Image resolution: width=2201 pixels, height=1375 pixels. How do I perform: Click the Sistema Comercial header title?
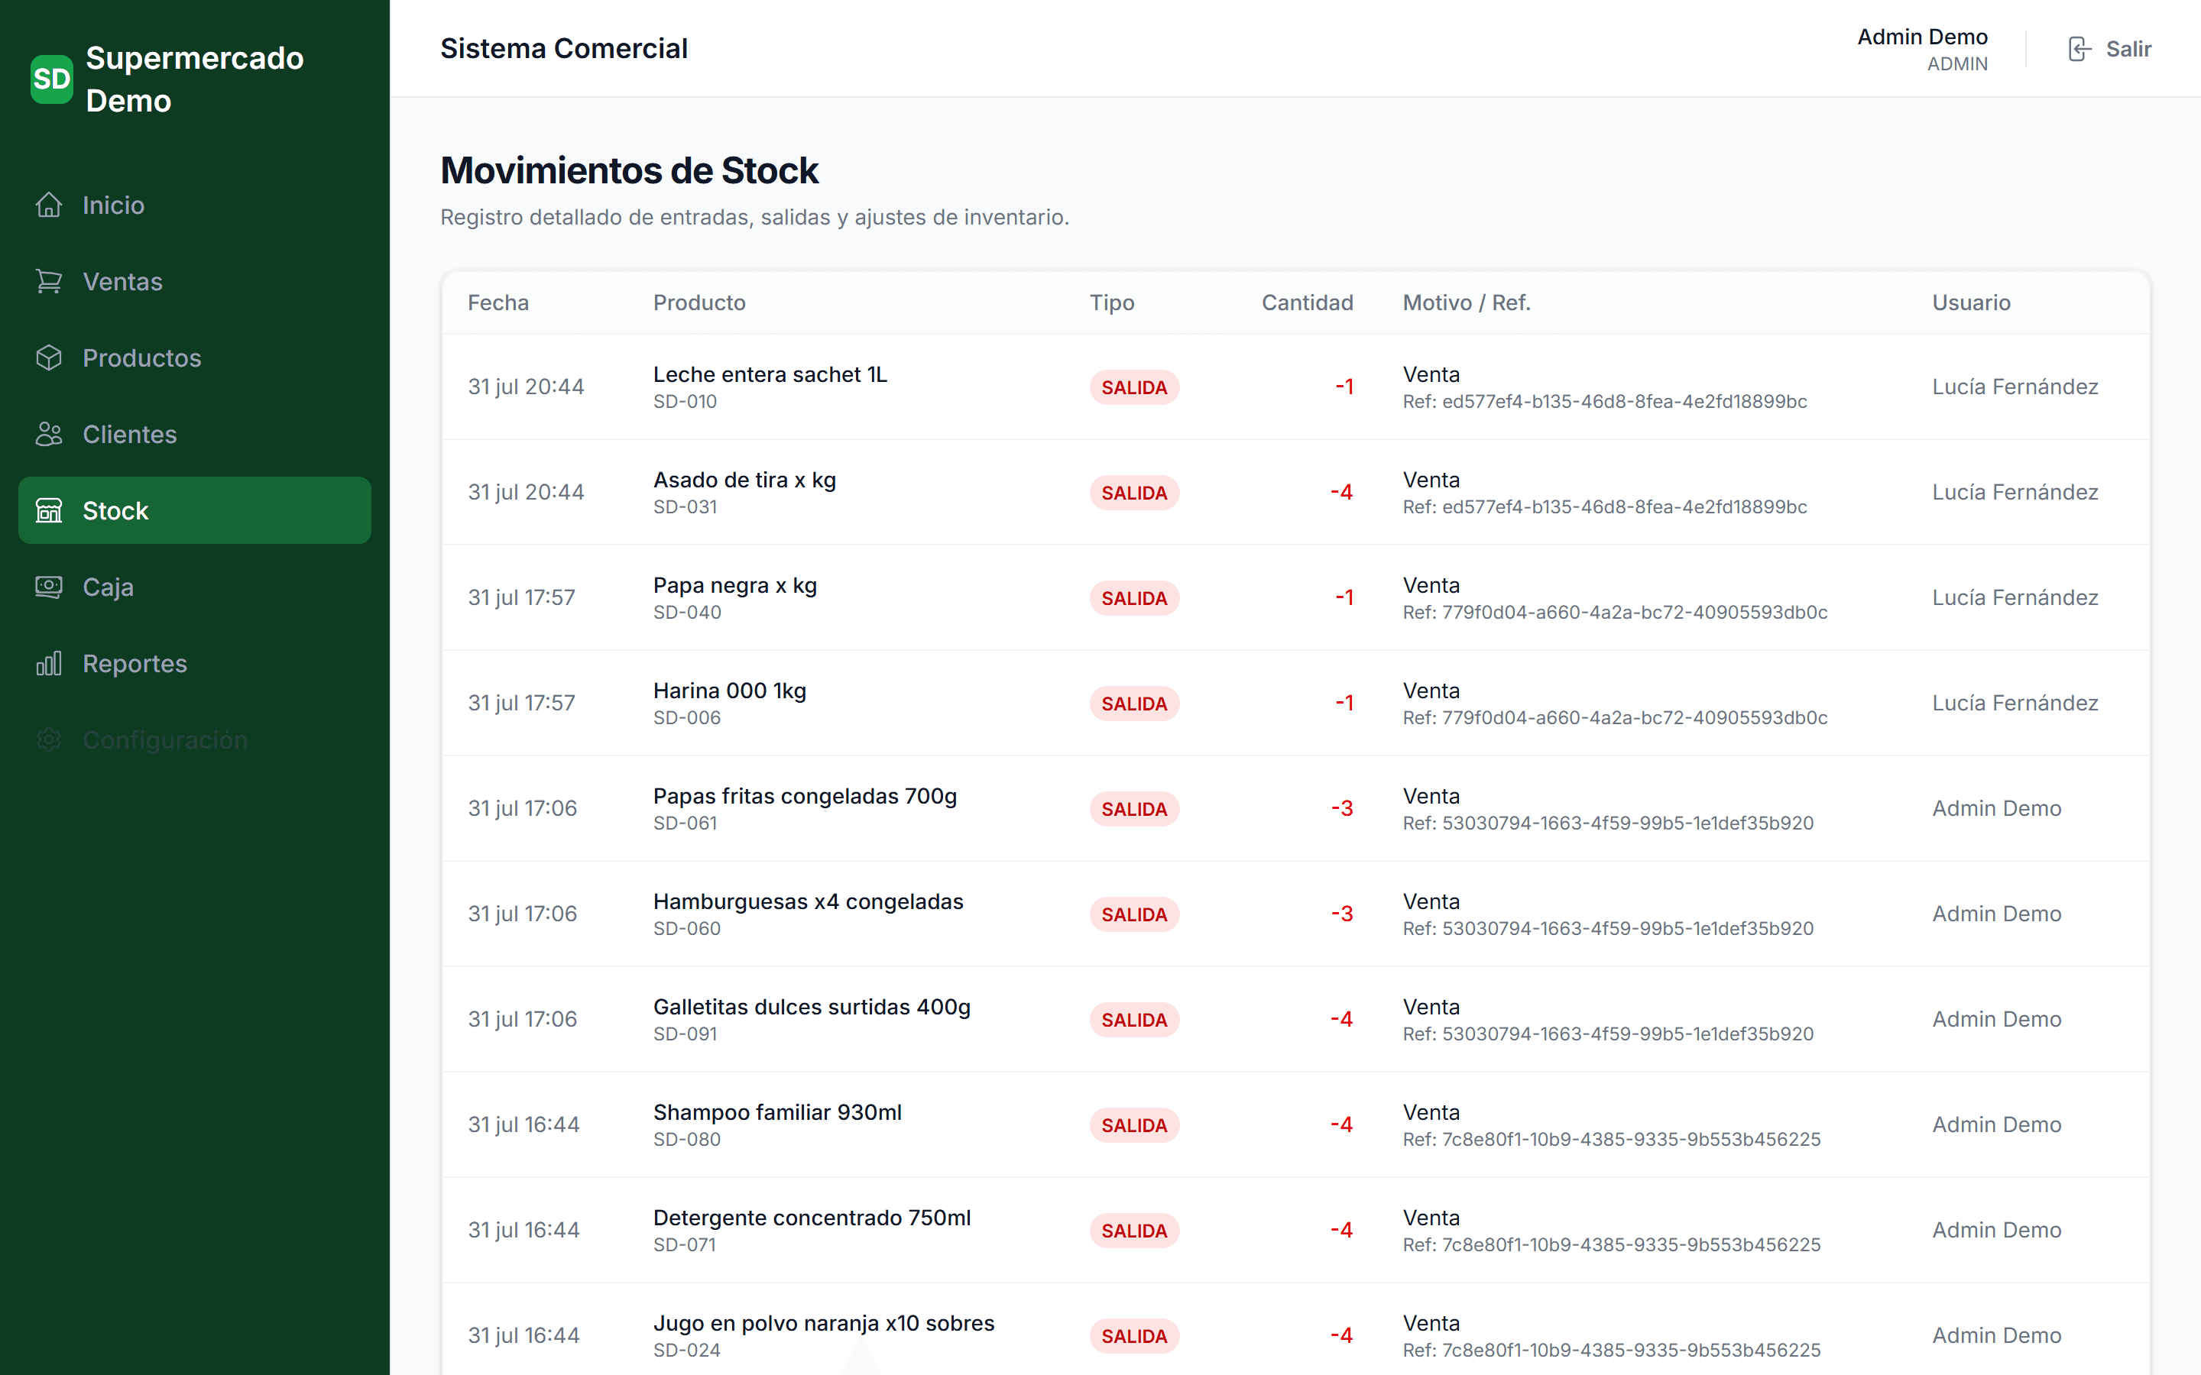pyautogui.click(x=564, y=48)
